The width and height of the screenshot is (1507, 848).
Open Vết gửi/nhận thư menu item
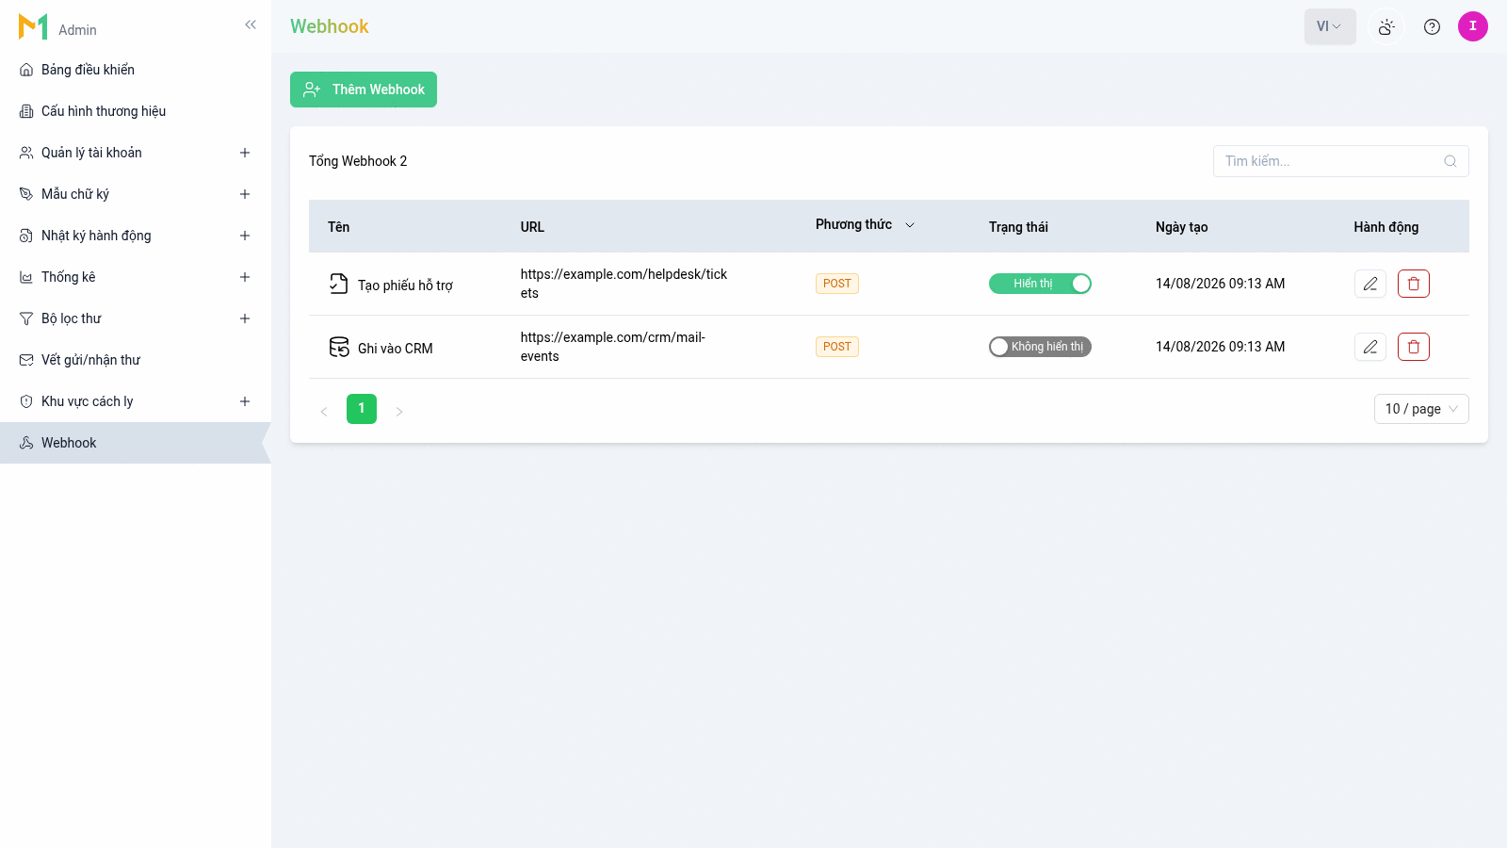coord(136,360)
